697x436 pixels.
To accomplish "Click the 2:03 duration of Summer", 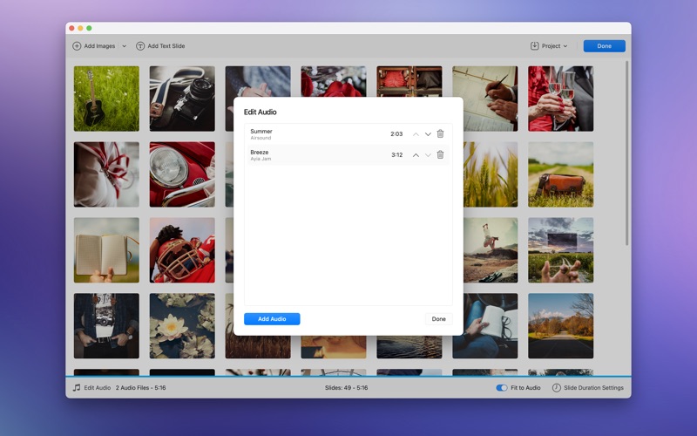I will (x=396, y=134).
